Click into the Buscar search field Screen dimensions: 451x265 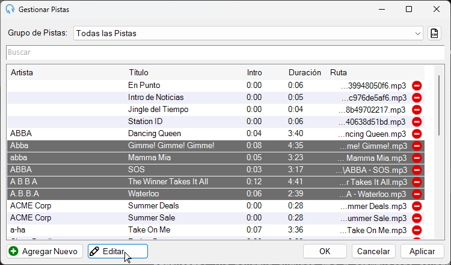pos(226,52)
